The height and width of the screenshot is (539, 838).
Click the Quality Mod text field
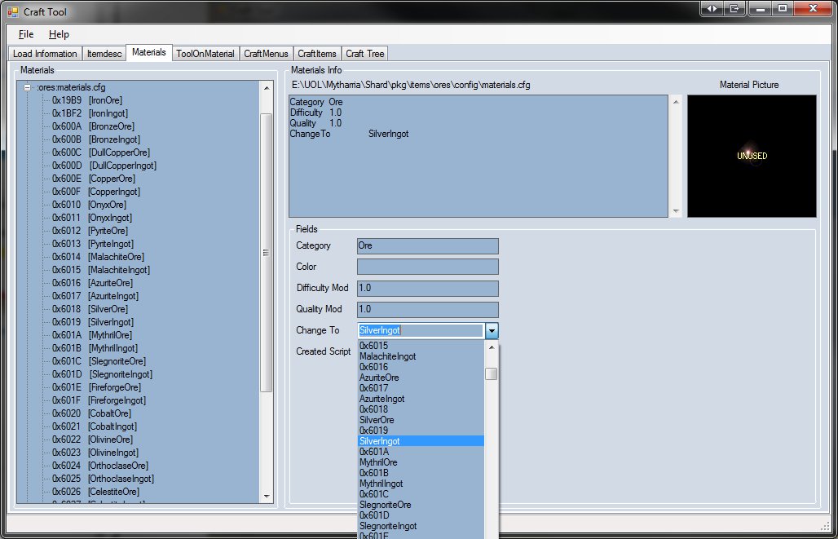click(x=427, y=309)
